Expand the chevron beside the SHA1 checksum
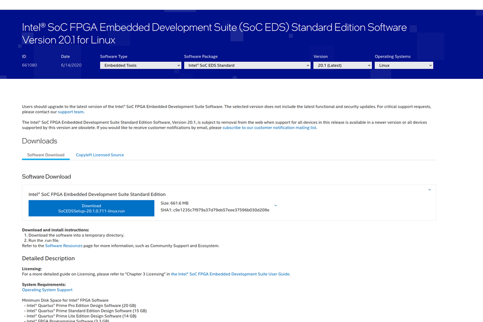Screen dimensions: 483x322 coord(276,206)
